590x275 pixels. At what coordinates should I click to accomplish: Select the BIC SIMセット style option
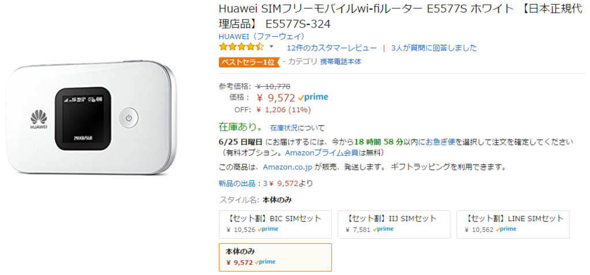click(x=275, y=224)
